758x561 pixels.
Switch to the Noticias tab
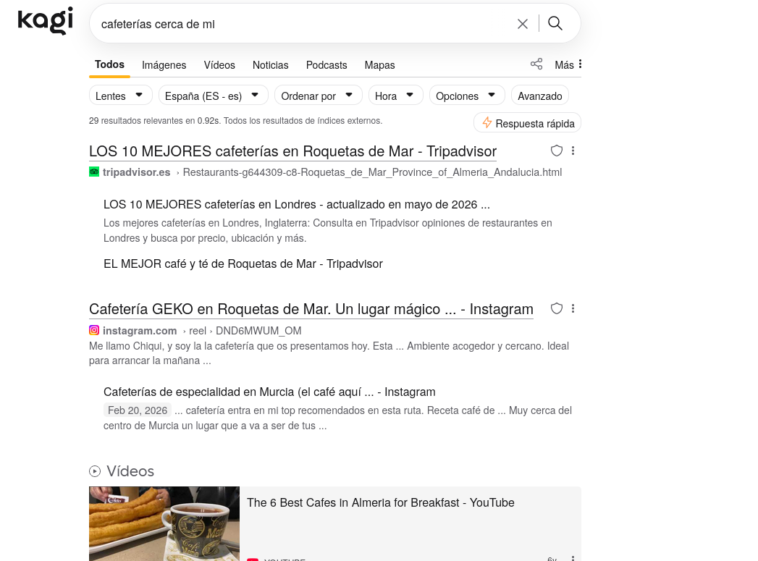pyautogui.click(x=270, y=65)
